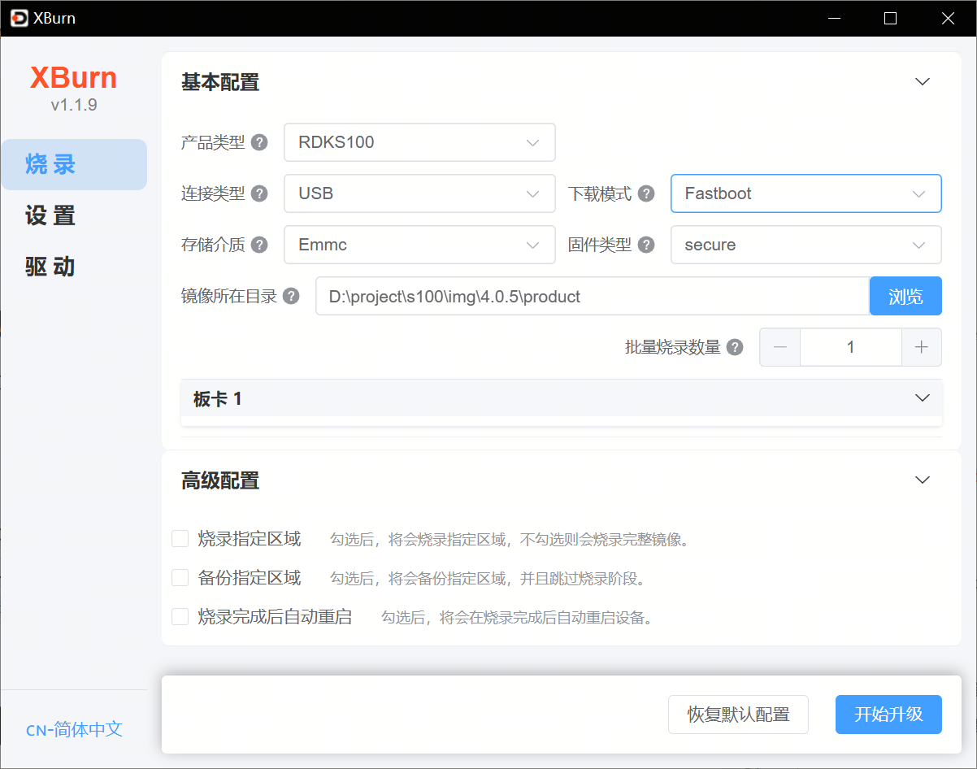This screenshot has width=977, height=769.
Task: Enable the 烧录指定区域 checkbox
Action: pos(180,539)
